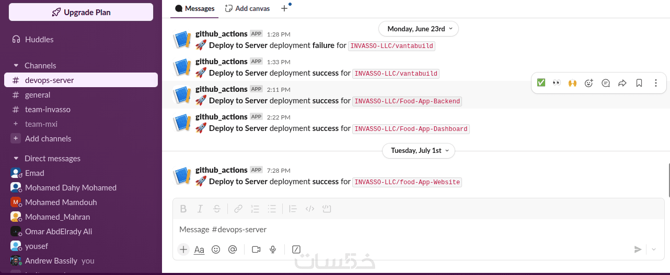Open the Monday, June 23rd date dropdown
670x275 pixels.
click(419, 29)
